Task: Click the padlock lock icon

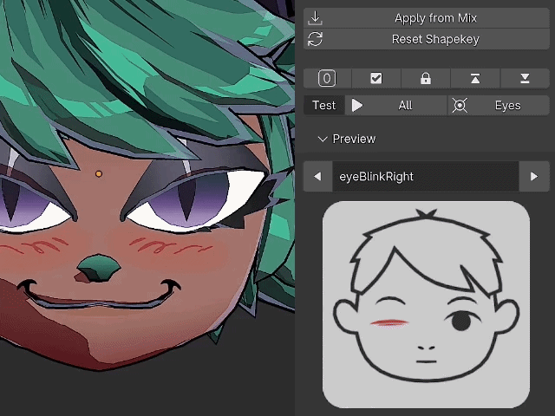Action: [426, 78]
